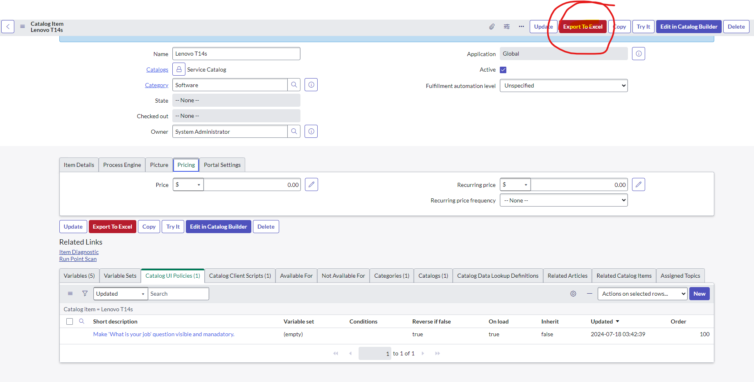The image size is (754, 382).
Task: Click the info icon beside Owner
Action: (311, 131)
